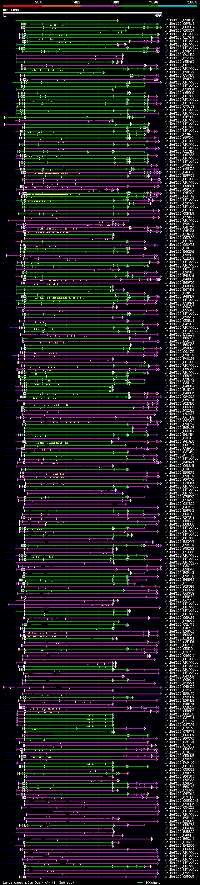The width and height of the screenshot is (200, 885).
Task: Select hit UniRef100_Q7UE67
Action: (x=179, y=497)
